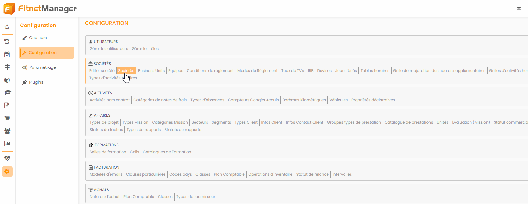Screen dimensions: 528x204
Task: Click the signpost icon in sidebar
Action: coord(7,67)
